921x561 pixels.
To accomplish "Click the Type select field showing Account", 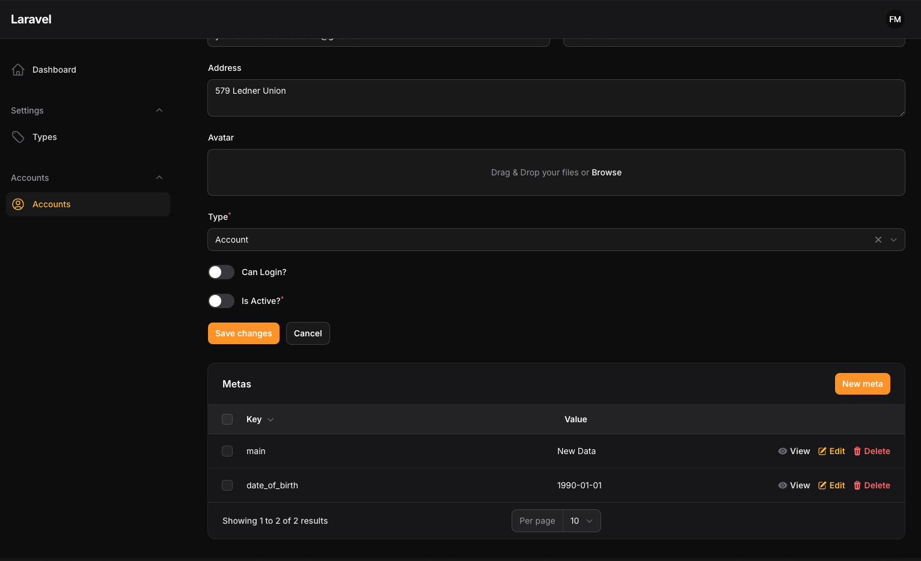I will click(x=556, y=240).
